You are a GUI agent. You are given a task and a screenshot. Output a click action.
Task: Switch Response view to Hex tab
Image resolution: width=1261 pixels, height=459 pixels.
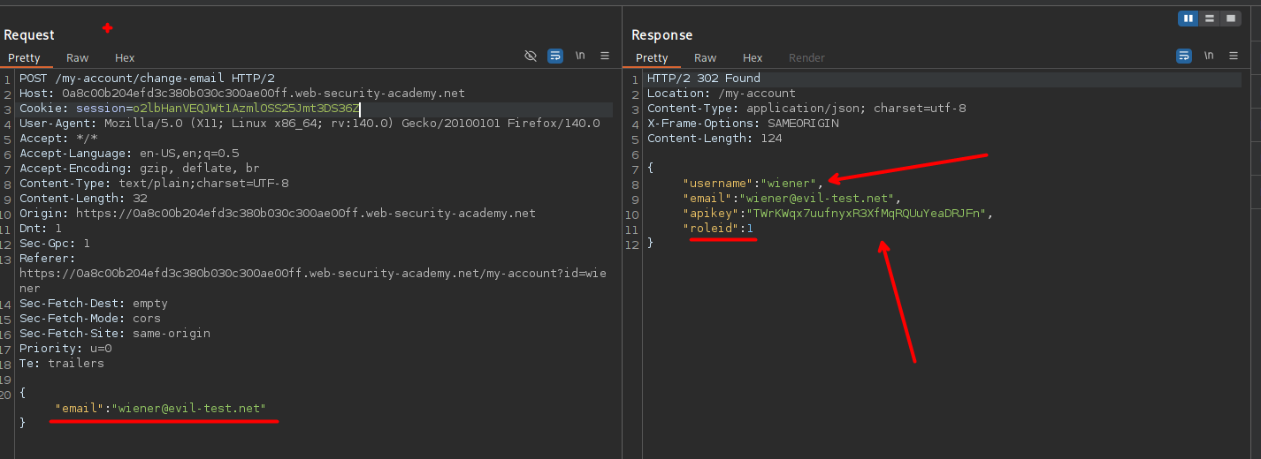[x=753, y=58]
